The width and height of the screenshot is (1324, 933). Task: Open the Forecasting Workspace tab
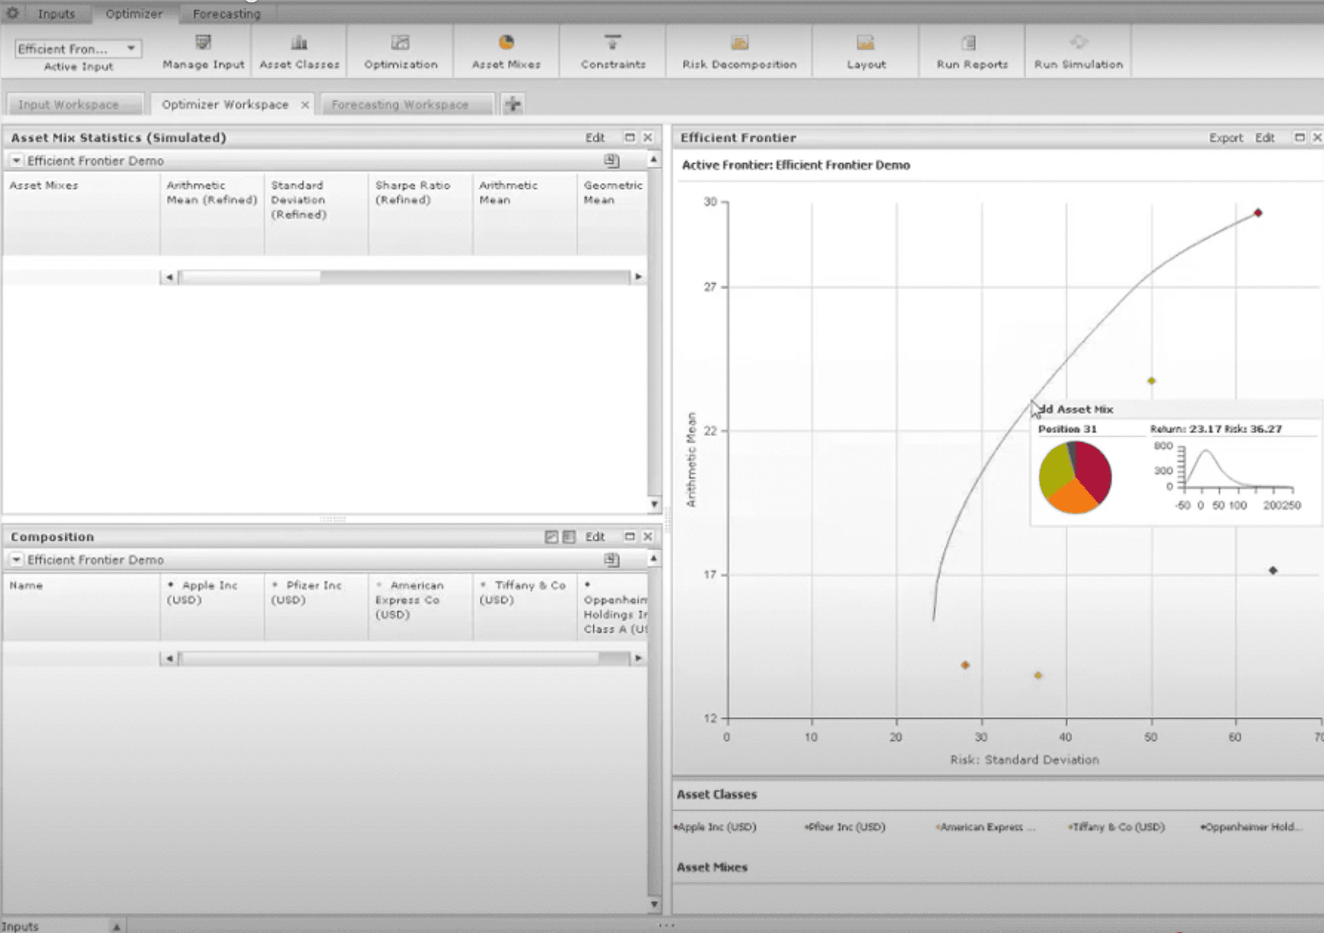(407, 104)
